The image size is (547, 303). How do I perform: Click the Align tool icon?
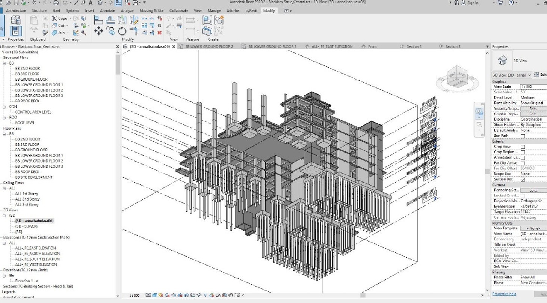click(x=98, y=19)
